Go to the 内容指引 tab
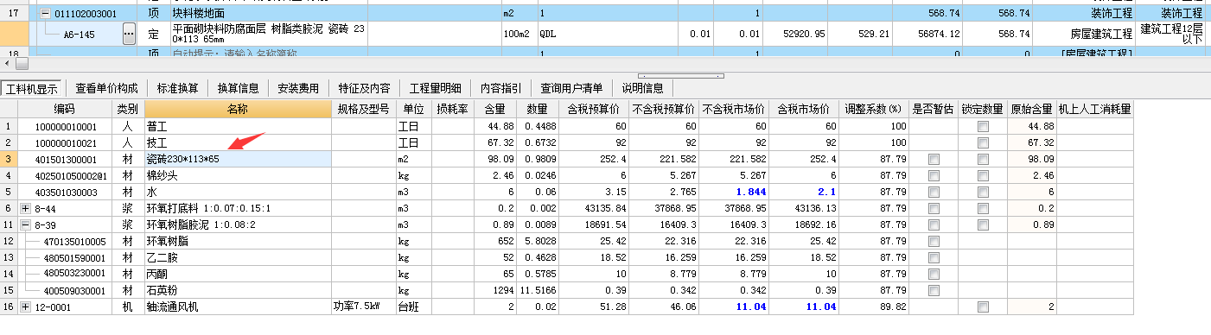The height and width of the screenshot is (335, 1211). tap(500, 89)
